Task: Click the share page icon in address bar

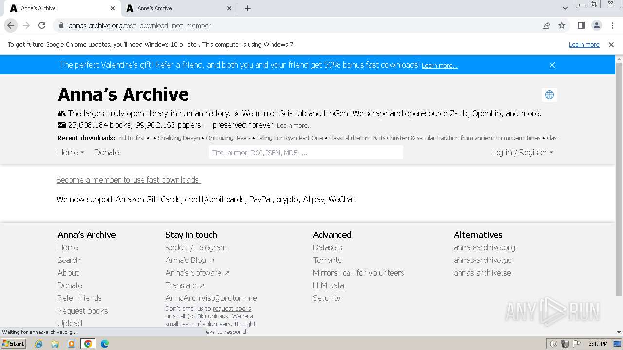Action: click(546, 25)
